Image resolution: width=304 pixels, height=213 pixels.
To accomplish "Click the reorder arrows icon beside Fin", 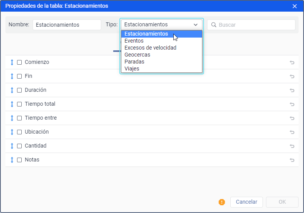I will [x=12, y=76].
